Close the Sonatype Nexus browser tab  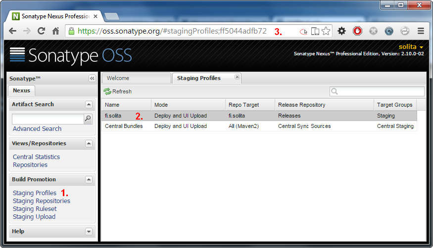tap(96, 16)
